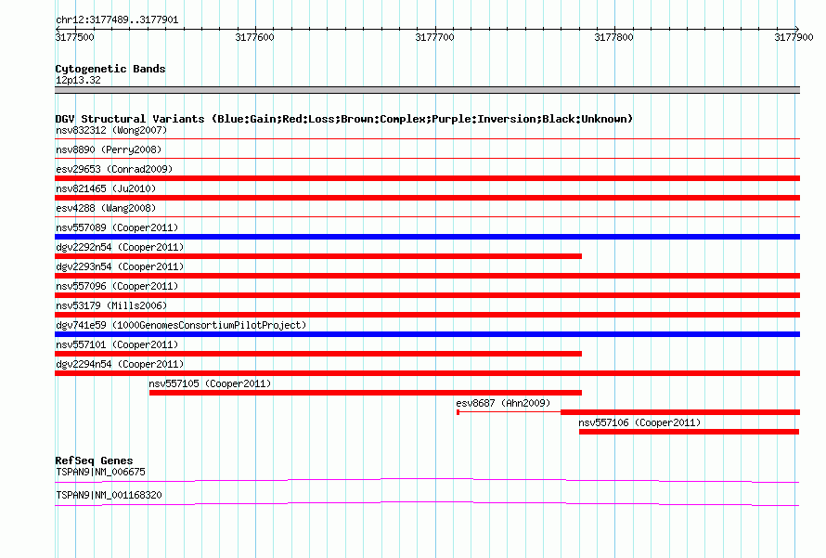Click the Cytogenetic Bands track title

point(110,69)
